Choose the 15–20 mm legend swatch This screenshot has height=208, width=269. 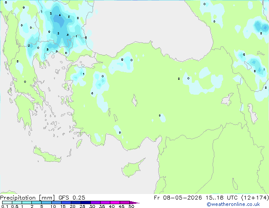pos(66,202)
